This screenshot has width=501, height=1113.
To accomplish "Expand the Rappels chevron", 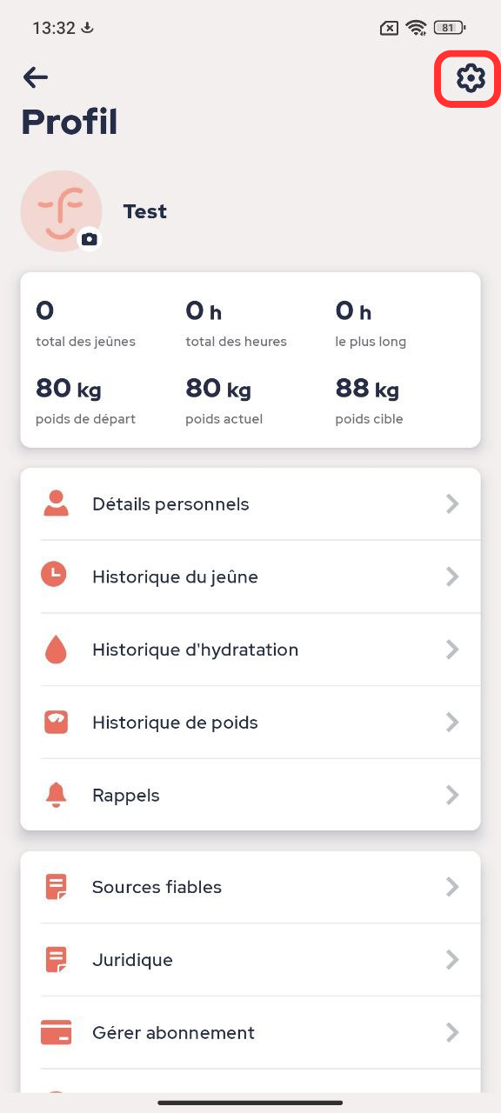I will tap(452, 795).
